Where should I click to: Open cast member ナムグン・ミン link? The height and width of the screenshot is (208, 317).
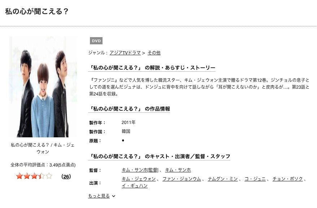click(x=223, y=179)
